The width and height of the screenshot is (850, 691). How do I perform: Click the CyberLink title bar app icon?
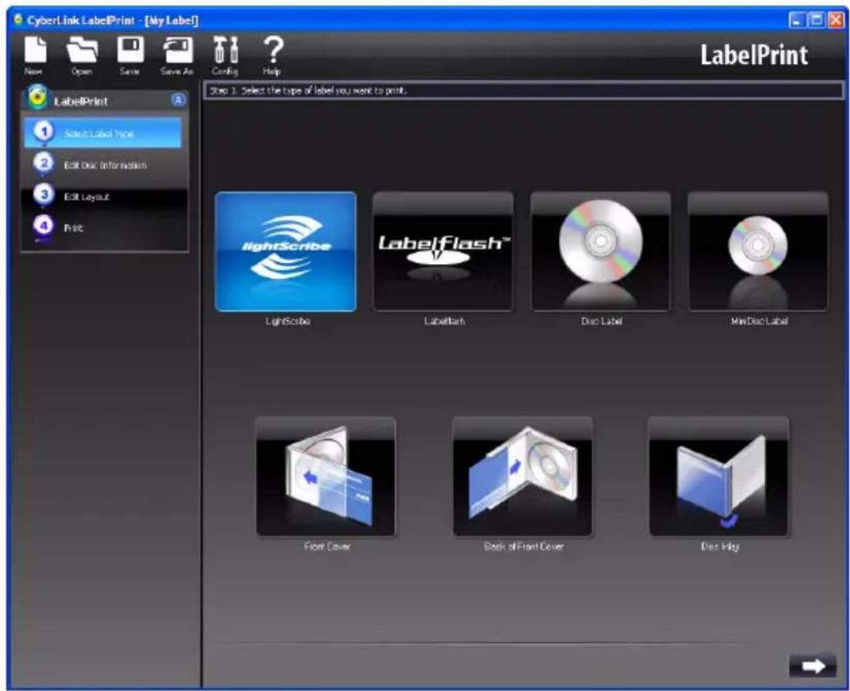18,20
